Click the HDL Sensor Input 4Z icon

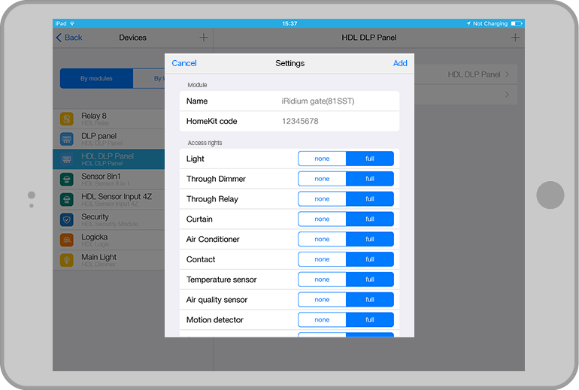click(66, 199)
